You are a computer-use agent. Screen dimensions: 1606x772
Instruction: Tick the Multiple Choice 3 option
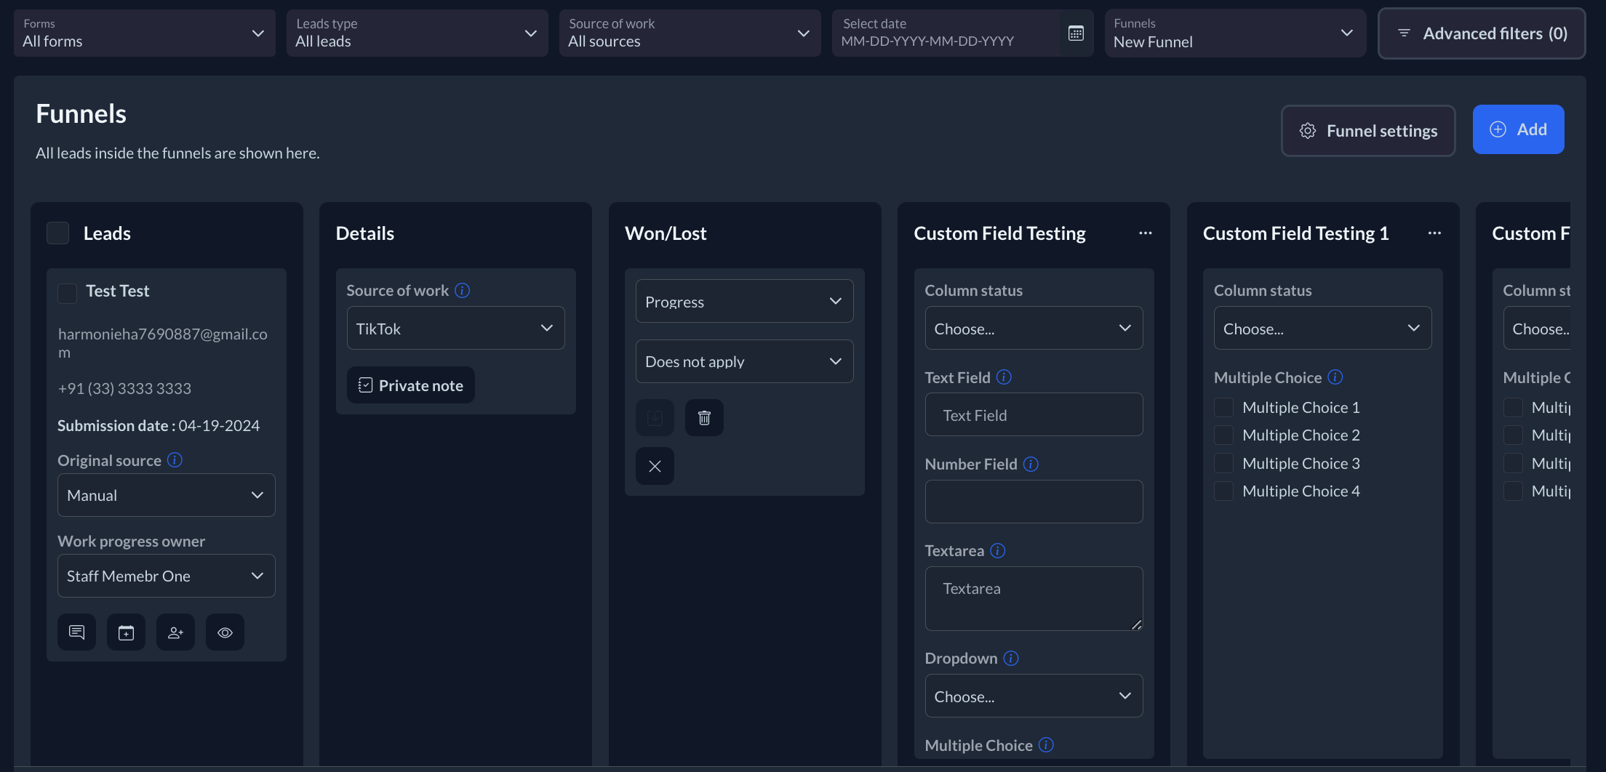(x=1224, y=464)
